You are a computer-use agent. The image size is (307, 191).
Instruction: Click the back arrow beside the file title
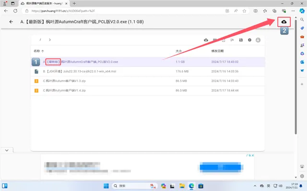(11, 22)
